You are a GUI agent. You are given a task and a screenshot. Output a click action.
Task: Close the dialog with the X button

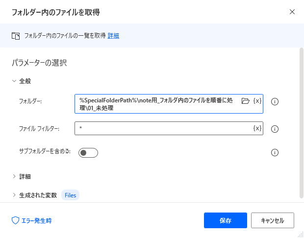(x=292, y=12)
